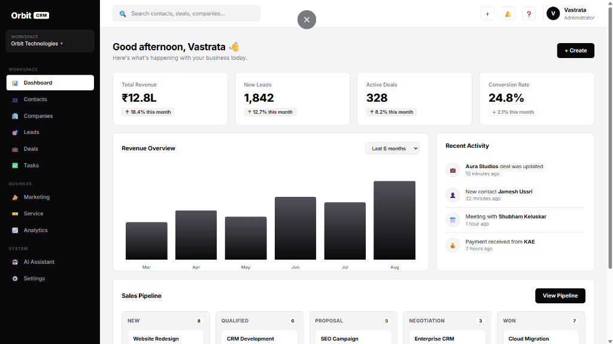This screenshot has height=344, width=613.
Task: Click the Mar revenue bar
Action: coord(147,241)
